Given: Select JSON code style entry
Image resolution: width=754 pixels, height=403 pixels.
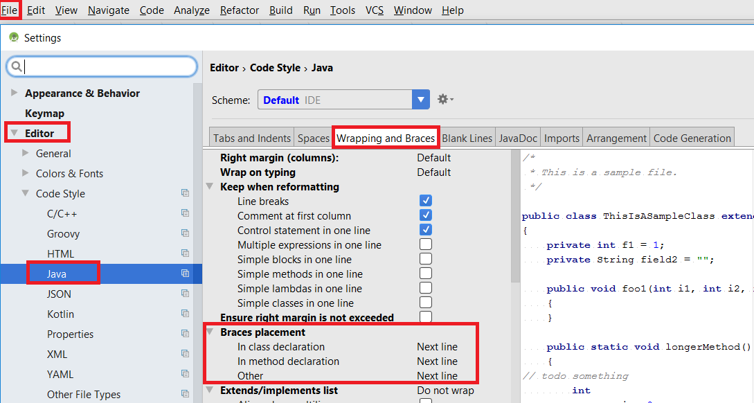Looking at the screenshot, I should coord(59,294).
